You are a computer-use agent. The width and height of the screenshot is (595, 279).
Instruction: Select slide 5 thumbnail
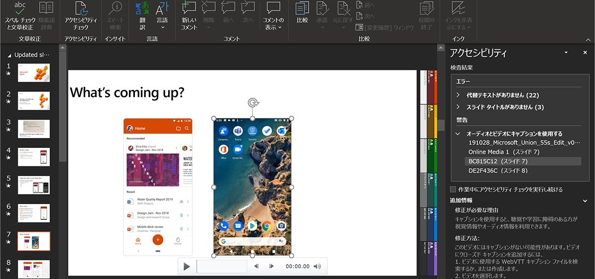pos(34,185)
